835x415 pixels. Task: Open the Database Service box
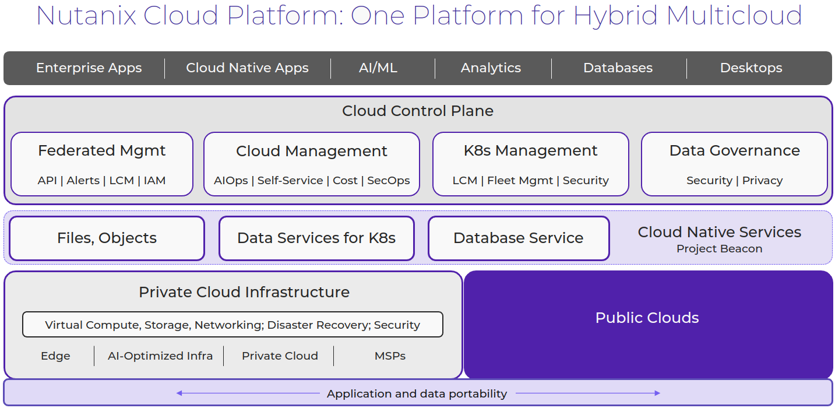[x=519, y=238]
